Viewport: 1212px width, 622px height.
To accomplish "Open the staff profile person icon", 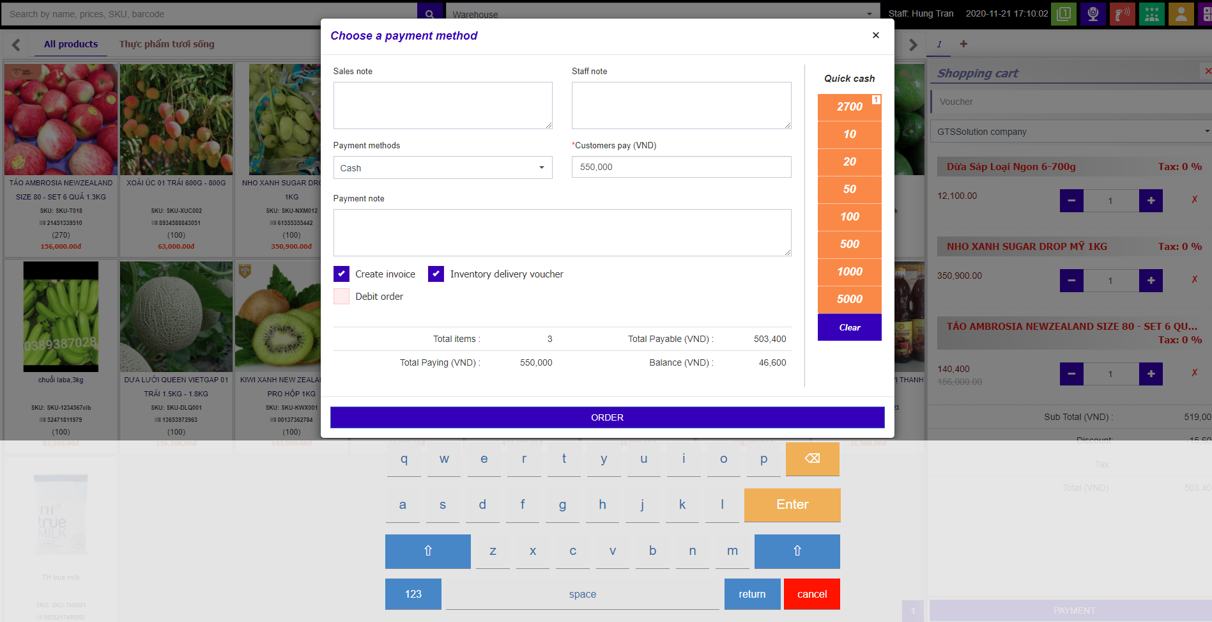I will (x=1181, y=13).
